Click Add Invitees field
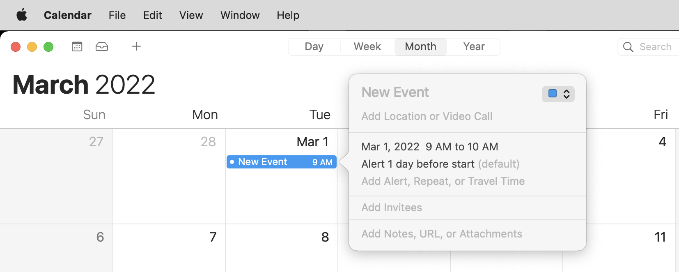 392,207
